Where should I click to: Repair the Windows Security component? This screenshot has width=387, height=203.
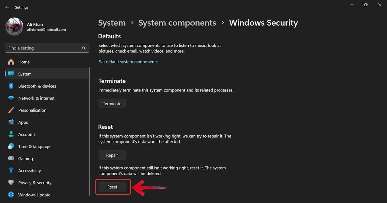click(x=112, y=155)
